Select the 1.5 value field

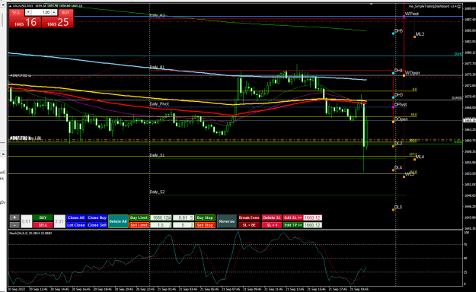(x=161, y=225)
